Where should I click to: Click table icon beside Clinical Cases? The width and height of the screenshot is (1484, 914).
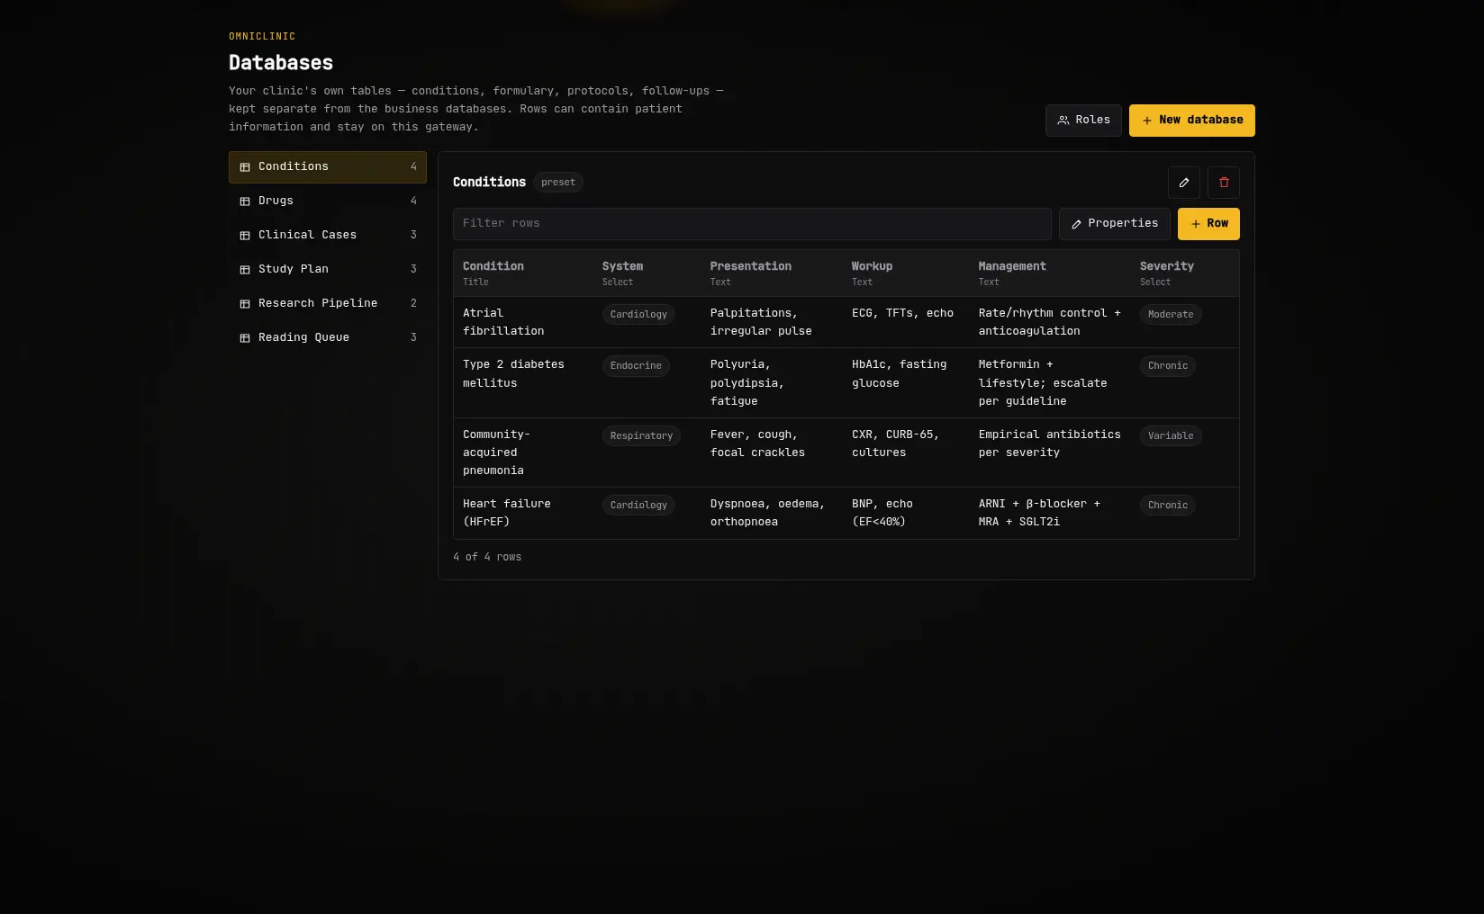[245, 236]
